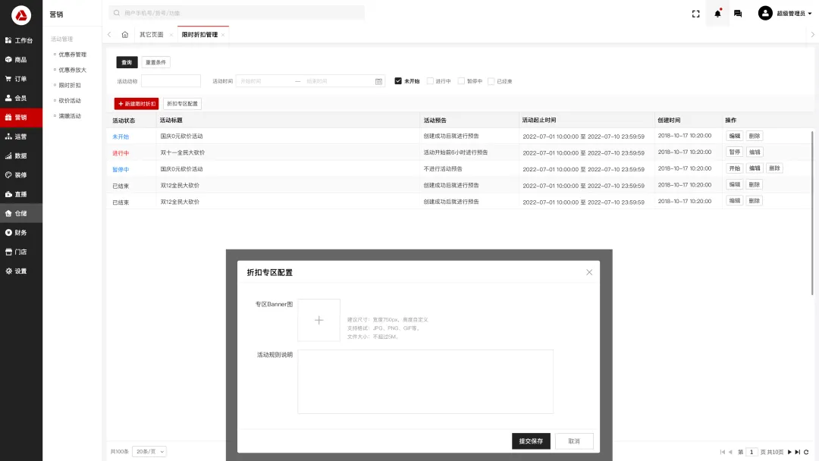The width and height of the screenshot is (819, 461).
Task: Go to the first page
Action: 723,452
